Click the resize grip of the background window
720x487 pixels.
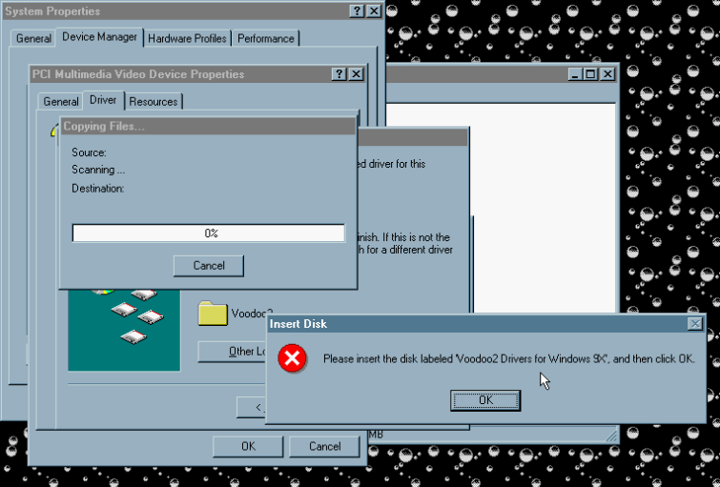[x=611, y=436]
